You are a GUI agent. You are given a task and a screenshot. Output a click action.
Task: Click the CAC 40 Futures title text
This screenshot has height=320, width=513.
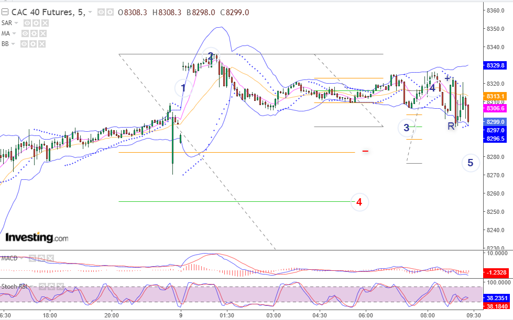(48, 13)
